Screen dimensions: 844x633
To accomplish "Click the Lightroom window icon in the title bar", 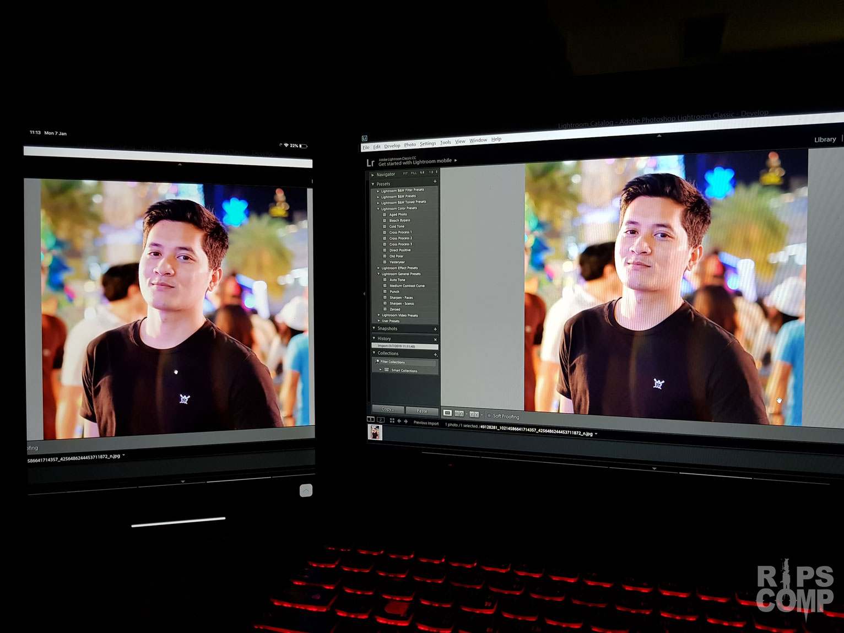I will 365,138.
